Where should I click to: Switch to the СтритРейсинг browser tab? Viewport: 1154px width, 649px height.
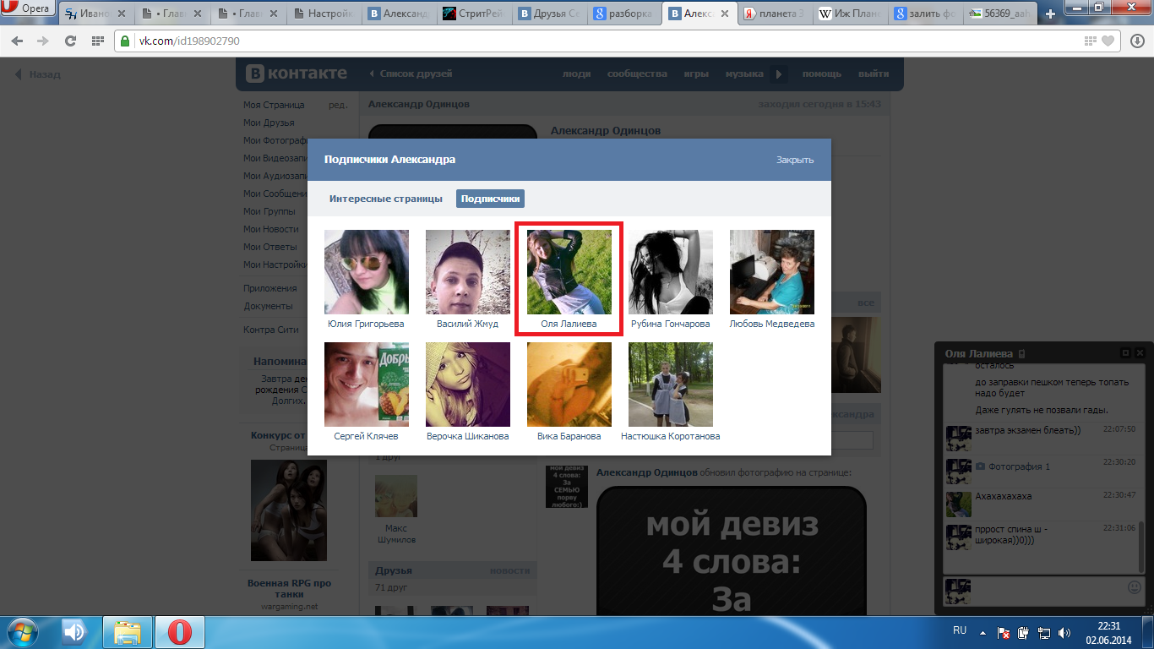pyautogui.click(x=475, y=14)
